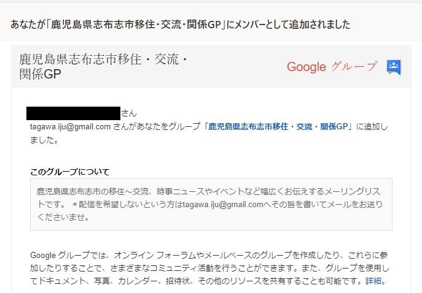Click tagawa.iju@gmail.com before さんがあなたを
Viewport: 422px width, 293px height.
click(70, 126)
